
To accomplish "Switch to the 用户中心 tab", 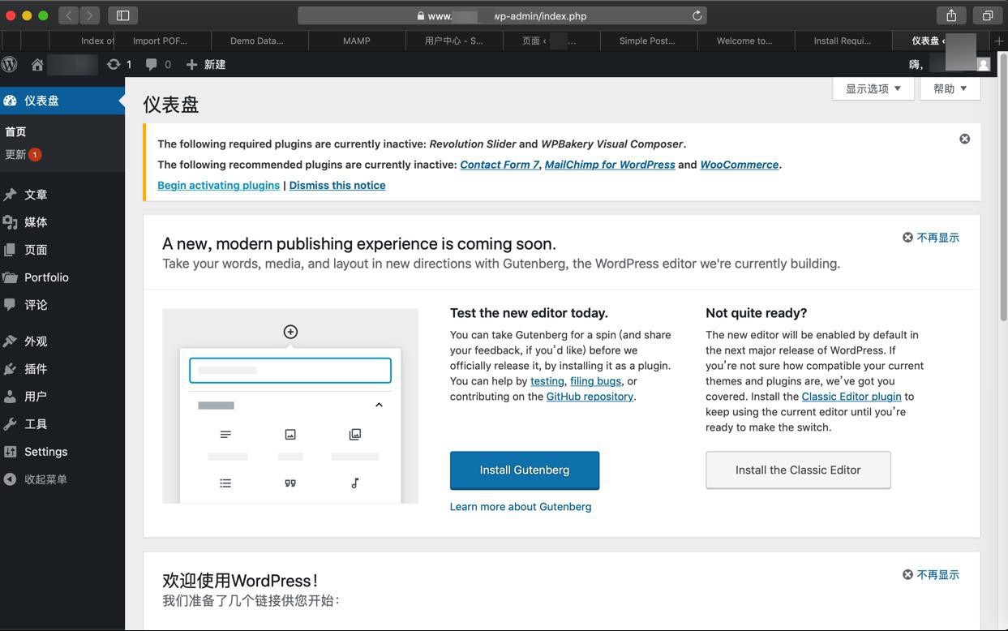I will (454, 41).
